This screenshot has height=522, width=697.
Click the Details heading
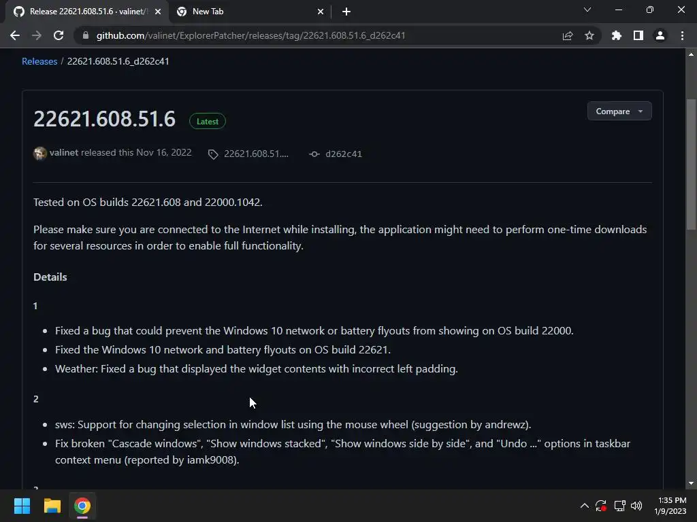point(50,277)
